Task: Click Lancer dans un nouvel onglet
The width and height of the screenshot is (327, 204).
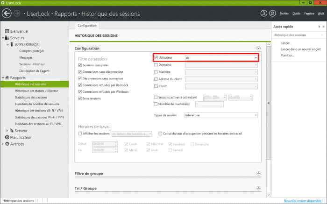Action: pos(300,49)
